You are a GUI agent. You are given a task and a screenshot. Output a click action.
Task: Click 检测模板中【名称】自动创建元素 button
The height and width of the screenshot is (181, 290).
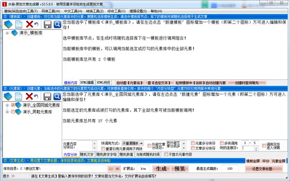[201, 83]
